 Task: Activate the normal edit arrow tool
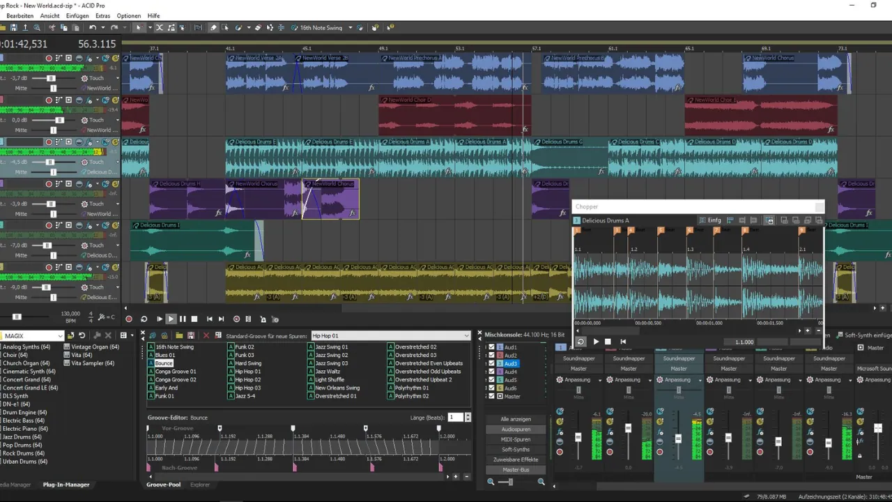coord(139,28)
